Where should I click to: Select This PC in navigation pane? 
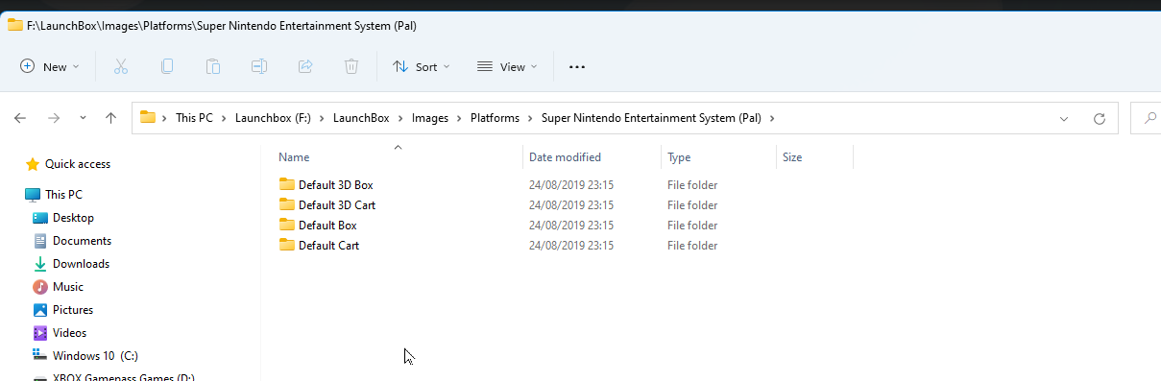pyautogui.click(x=63, y=195)
